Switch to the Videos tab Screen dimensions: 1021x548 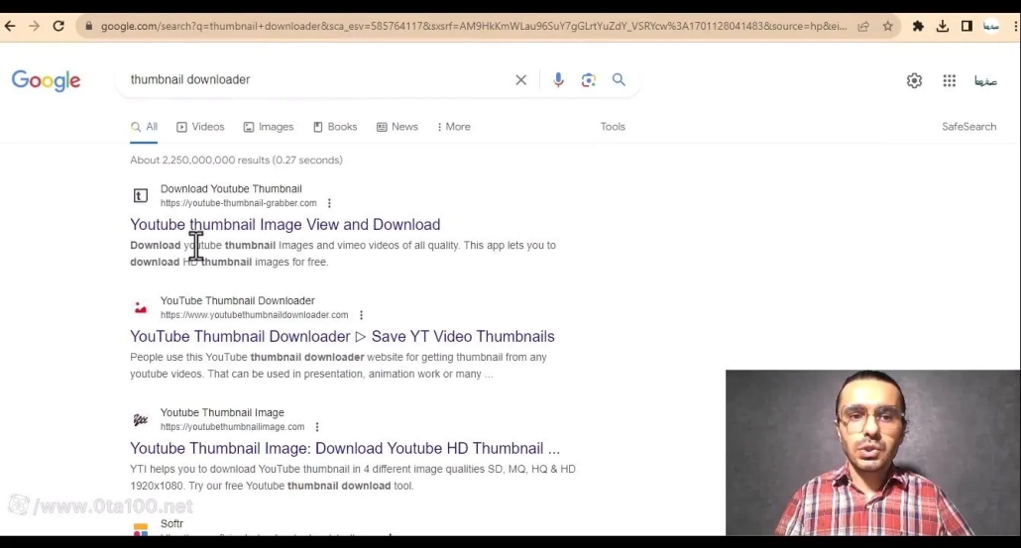pyautogui.click(x=200, y=127)
